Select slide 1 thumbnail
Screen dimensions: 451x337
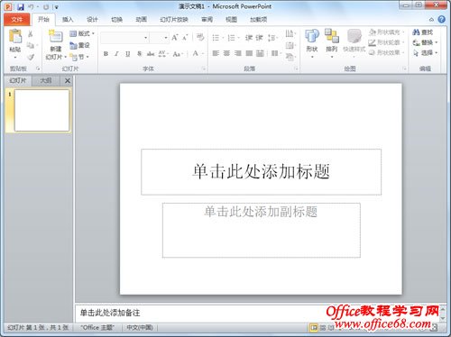[x=41, y=111]
